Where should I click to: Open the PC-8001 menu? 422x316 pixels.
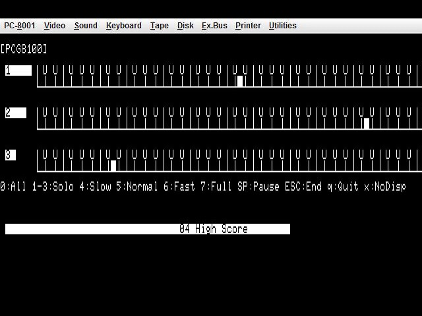[x=19, y=26]
